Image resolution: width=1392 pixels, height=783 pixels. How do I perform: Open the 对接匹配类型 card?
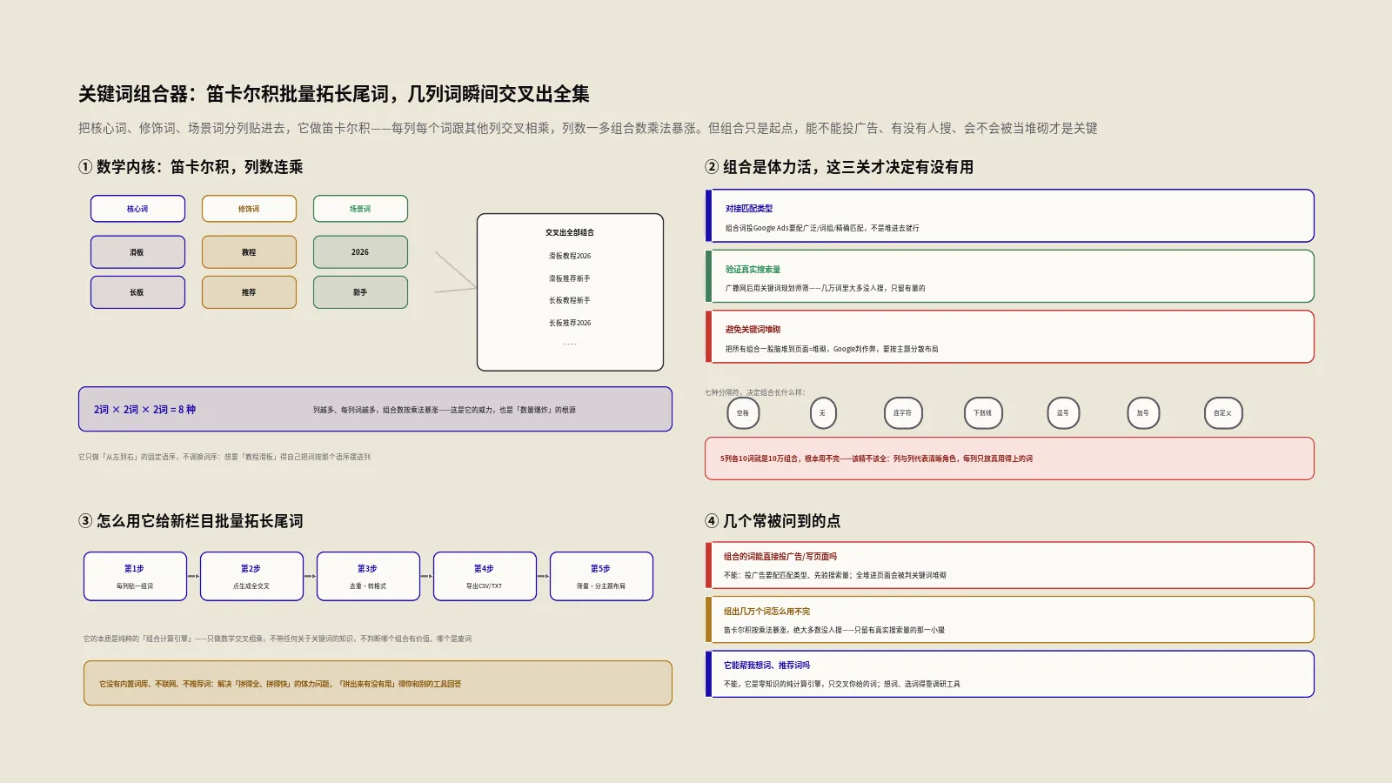pos(1009,216)
